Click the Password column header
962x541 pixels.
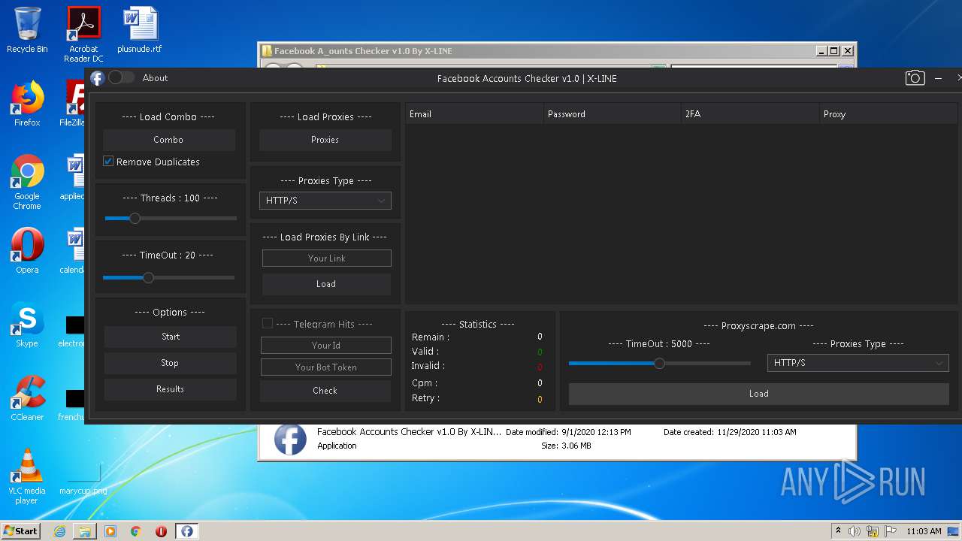click(x=612, y=114)
